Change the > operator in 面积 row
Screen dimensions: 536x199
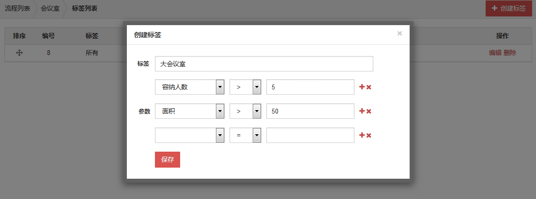(x=245, y=111)
